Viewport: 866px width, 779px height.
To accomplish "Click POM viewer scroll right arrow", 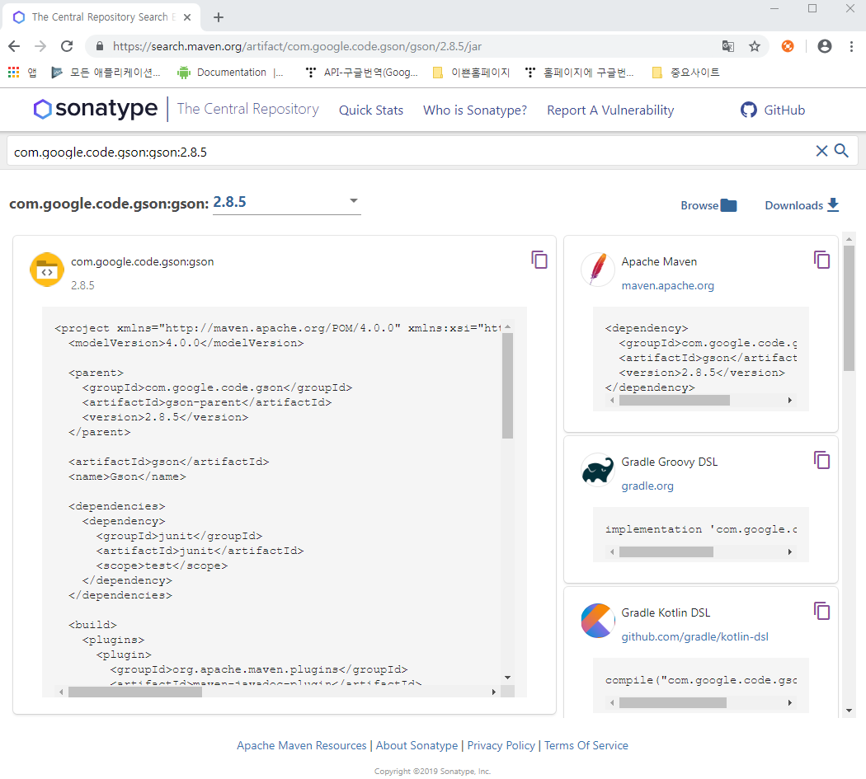I will 494,692.
